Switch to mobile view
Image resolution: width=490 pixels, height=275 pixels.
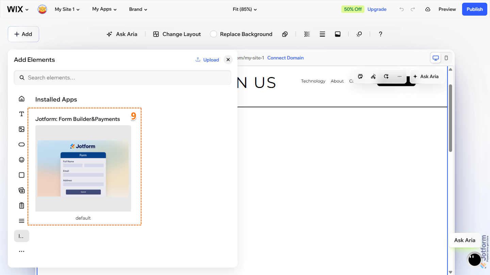click(x=446, y=58)
